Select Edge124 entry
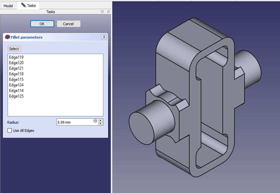This screenshot has height=193, width=280. (x=16, y=85)
